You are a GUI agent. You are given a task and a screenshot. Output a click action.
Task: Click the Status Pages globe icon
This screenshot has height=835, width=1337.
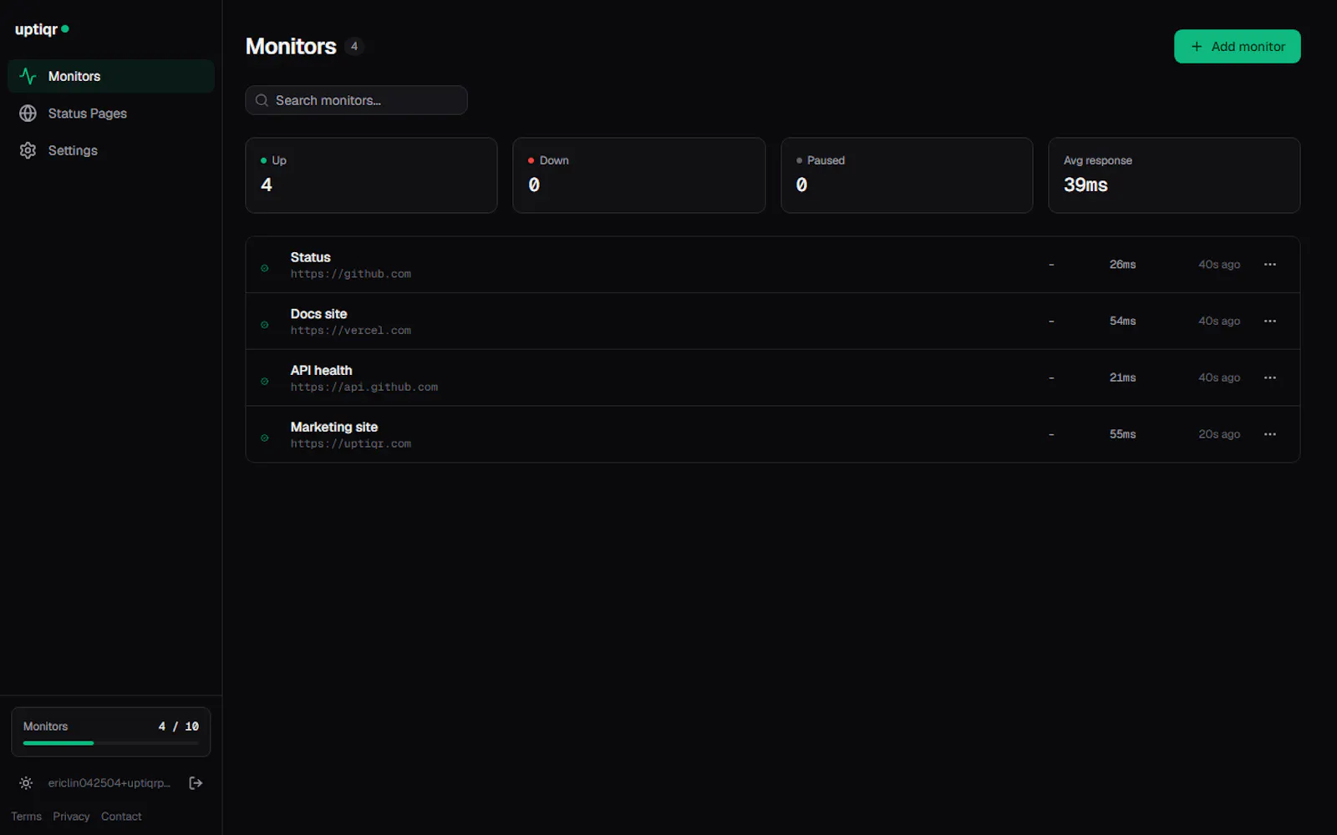(x=28, y=114)
